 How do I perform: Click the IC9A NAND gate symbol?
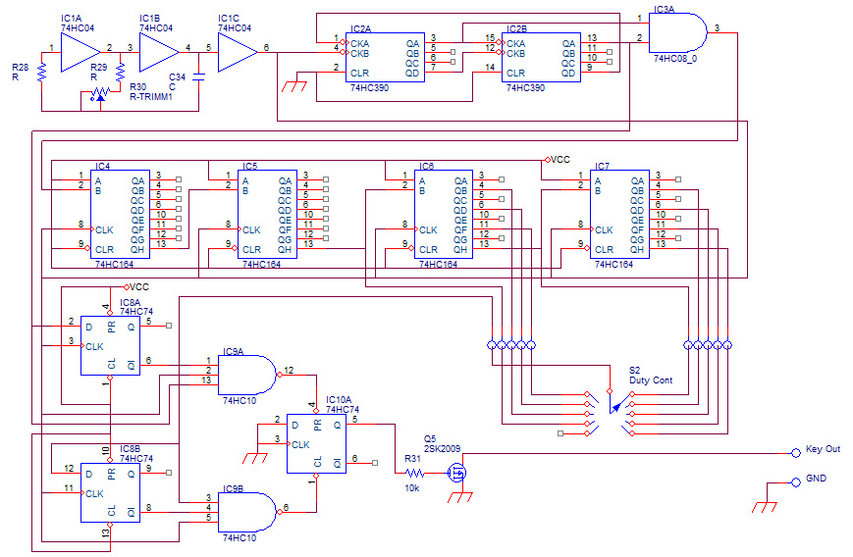pyautogui.click(x=247, y=375)
